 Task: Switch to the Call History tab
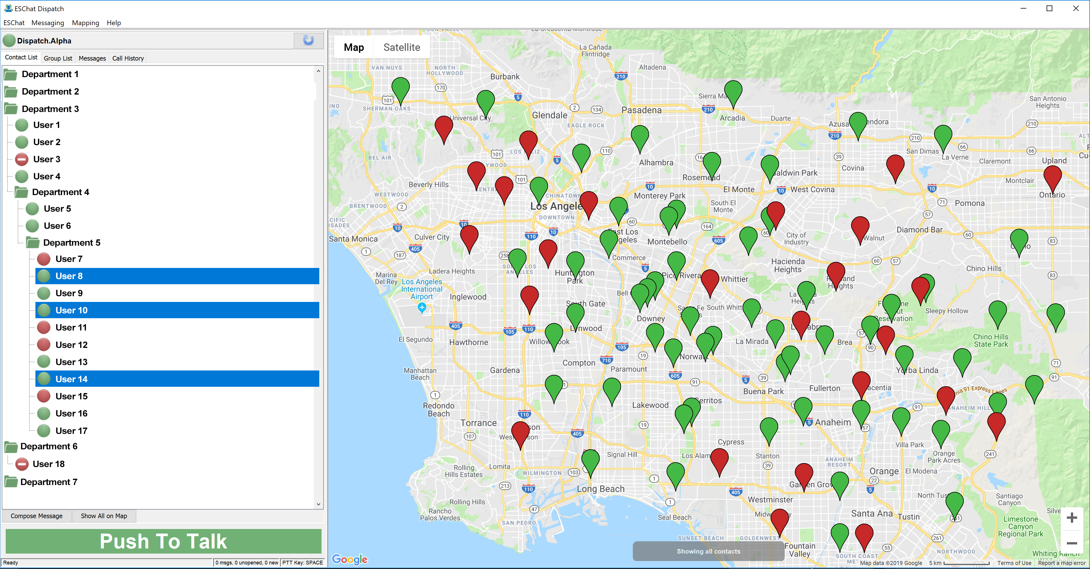point(128,59)
